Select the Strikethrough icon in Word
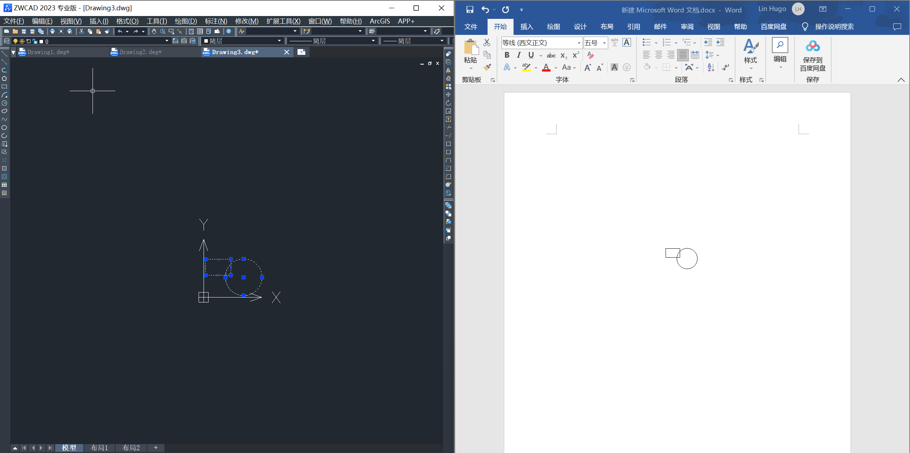The image size is (910, 453). pos(550,54)
